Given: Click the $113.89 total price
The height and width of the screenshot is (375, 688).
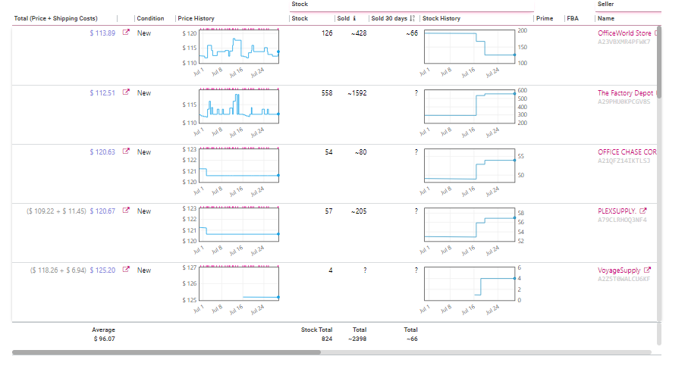Looking at the screenshot, I should click(102, 33).
